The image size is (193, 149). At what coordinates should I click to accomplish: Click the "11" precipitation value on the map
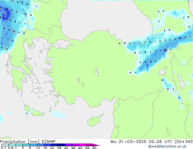[x=2, y=8]
